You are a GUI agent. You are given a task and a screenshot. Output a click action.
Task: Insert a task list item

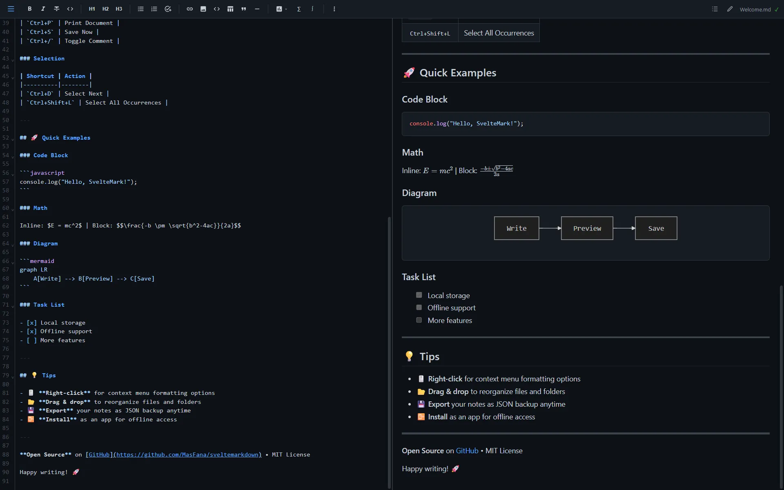(168, 9)
